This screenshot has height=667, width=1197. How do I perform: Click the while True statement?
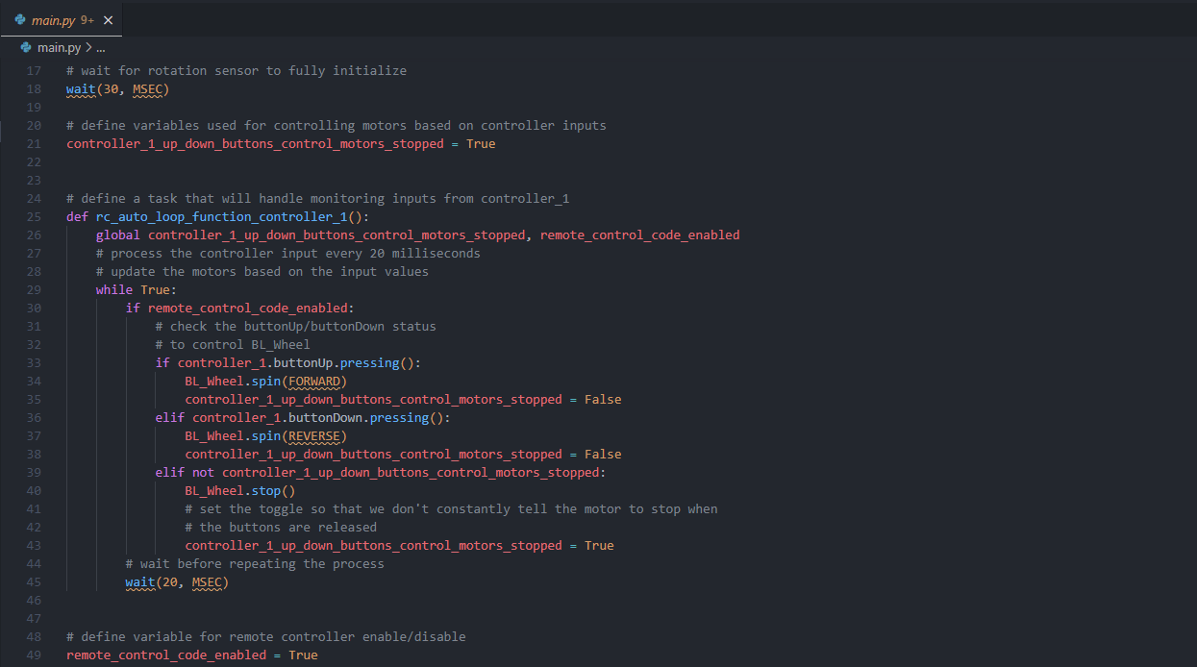(136, 290)
